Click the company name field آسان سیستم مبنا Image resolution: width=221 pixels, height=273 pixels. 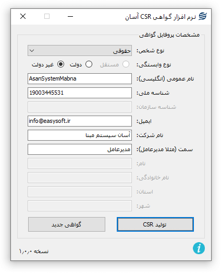[x=80, y=135]
